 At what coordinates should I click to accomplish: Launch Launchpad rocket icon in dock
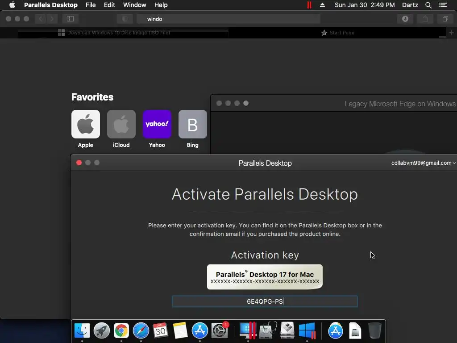102,330
